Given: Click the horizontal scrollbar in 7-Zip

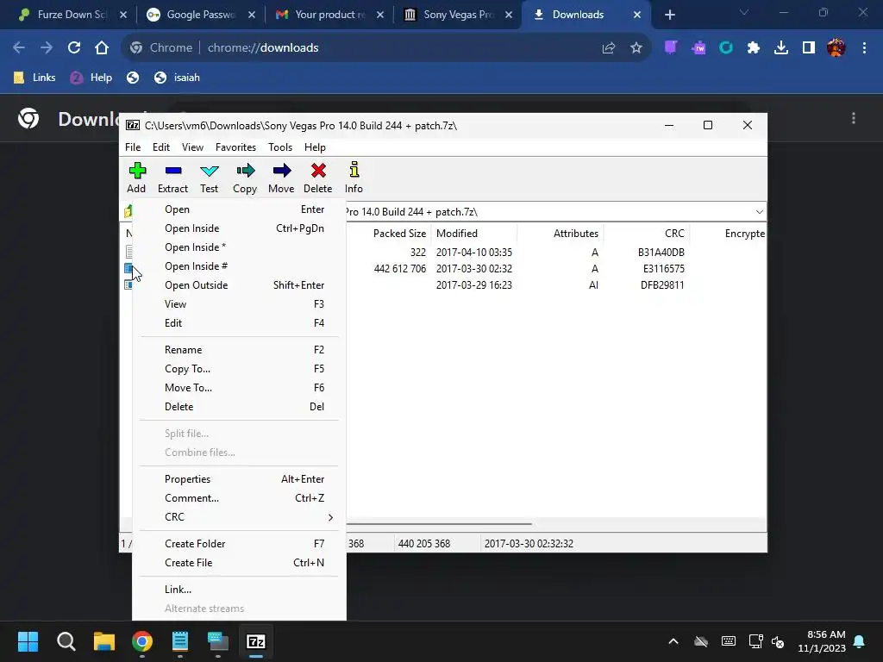Looking at the screenshot, I should click(439, 524).
